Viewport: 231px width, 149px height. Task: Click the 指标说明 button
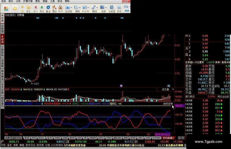tap(168, 104)
